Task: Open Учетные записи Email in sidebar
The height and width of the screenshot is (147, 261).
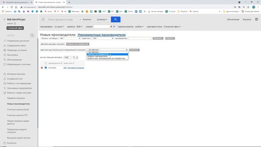Action: pos(18,109)
